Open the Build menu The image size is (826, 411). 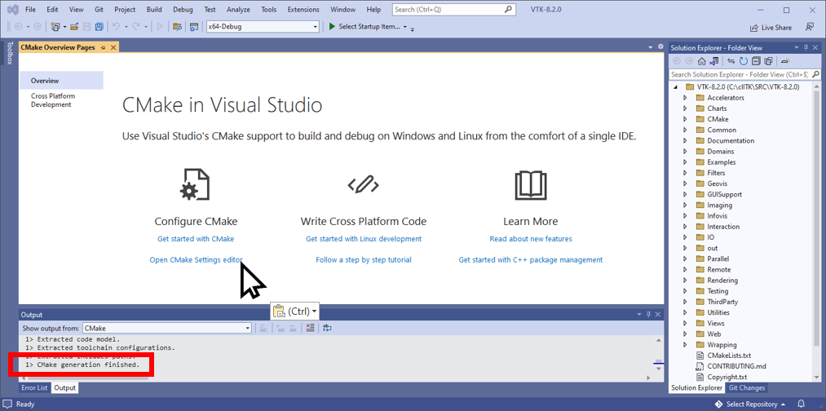point(154,10)
